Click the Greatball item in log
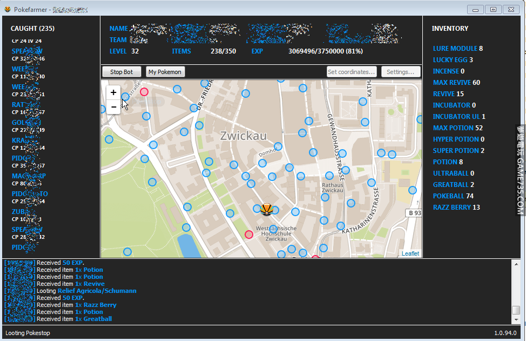Image resolution: width=526 pixels, height=341 pixels. (98, 319)
